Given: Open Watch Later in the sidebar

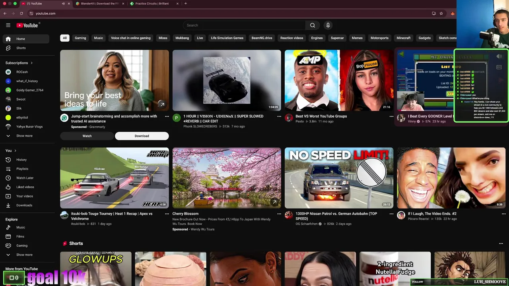Looking at the screenshot, I should (26, 178).
